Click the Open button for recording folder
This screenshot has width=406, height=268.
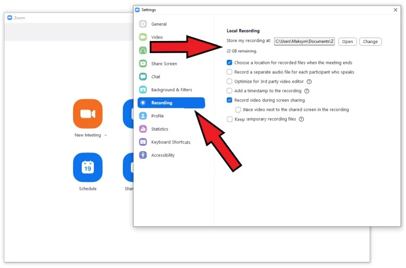click(347, 42)
